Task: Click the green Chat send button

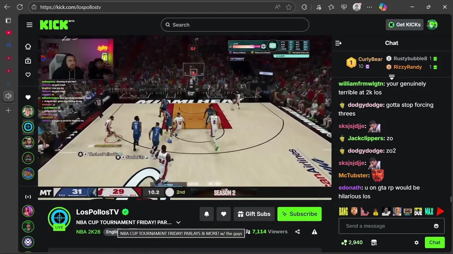Action: tap(435, 242)
